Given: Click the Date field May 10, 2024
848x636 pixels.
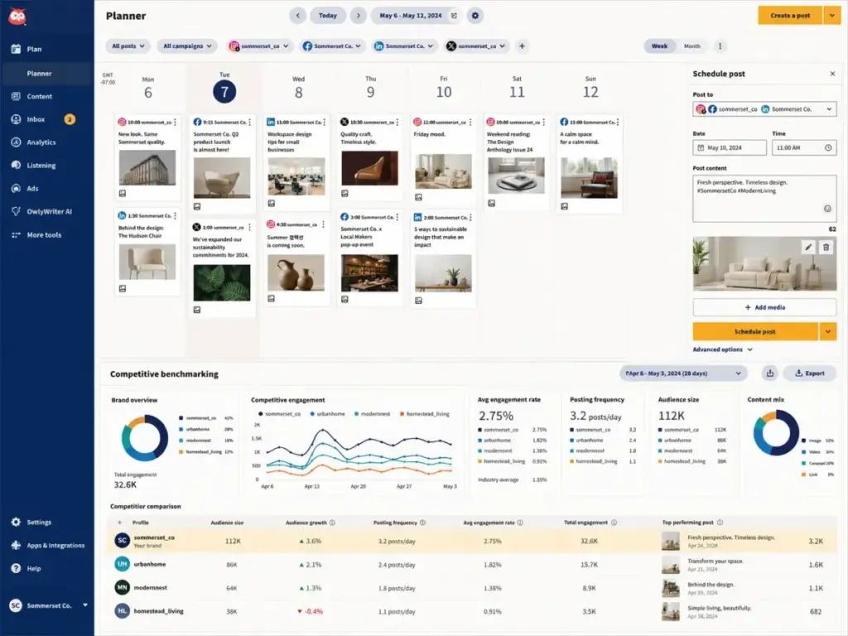Looking at the screenshot, I should coord(730,147).
